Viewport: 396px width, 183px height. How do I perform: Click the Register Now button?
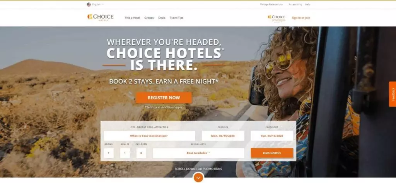tap(164, 98)
